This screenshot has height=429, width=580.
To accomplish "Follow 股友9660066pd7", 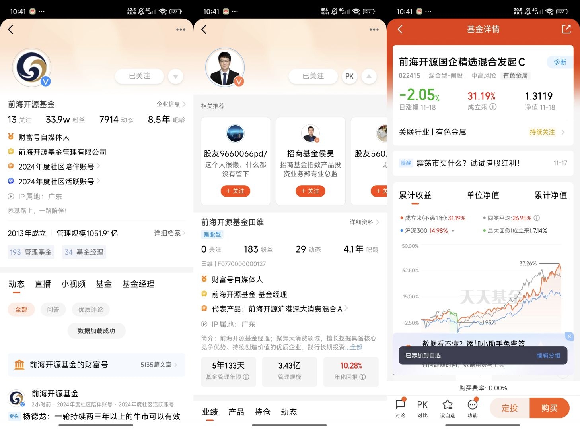I will (236, 191).
